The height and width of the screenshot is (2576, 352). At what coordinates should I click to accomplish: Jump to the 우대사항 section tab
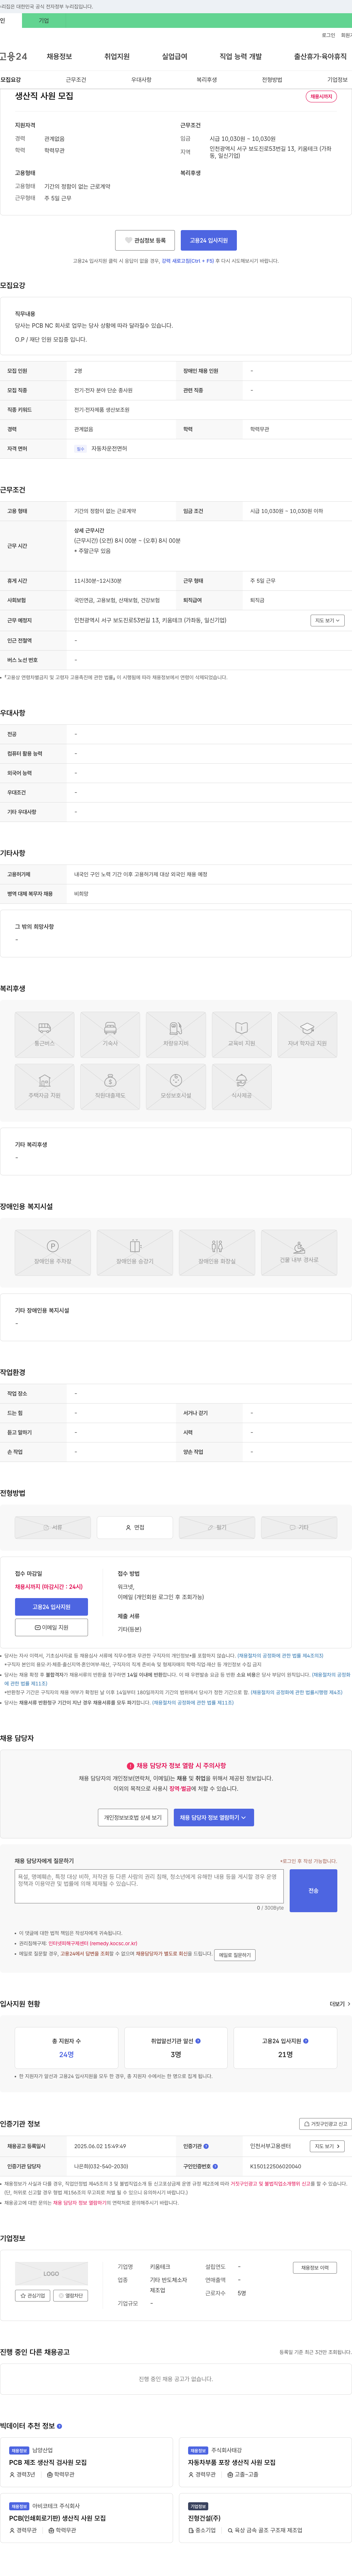[x=141, y=80]
